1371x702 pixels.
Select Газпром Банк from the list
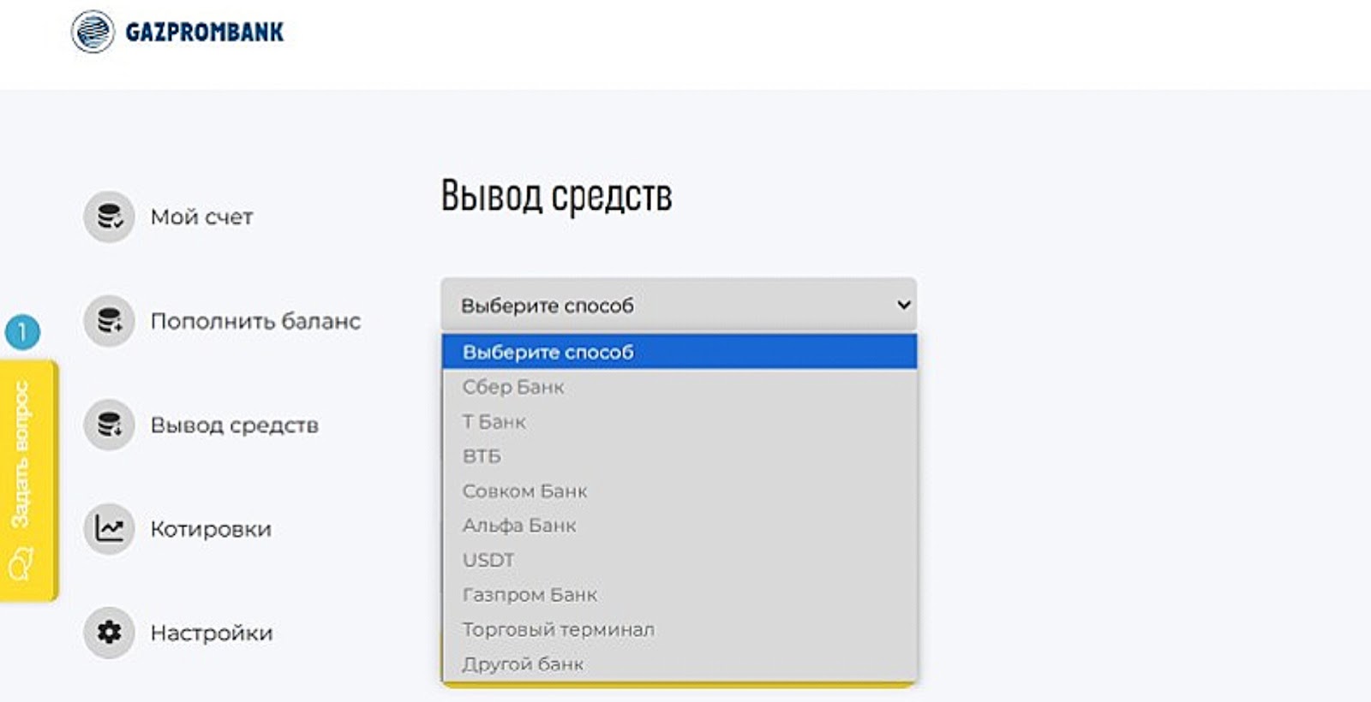coord(680,595)
